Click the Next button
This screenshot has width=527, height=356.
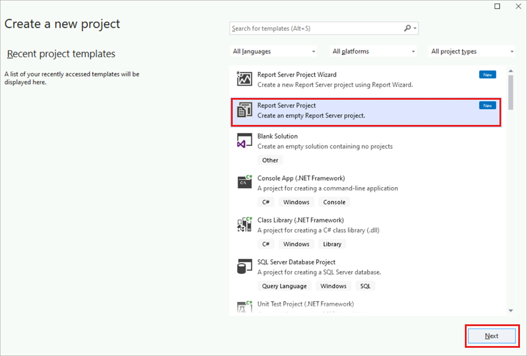(x=492, y=335)
